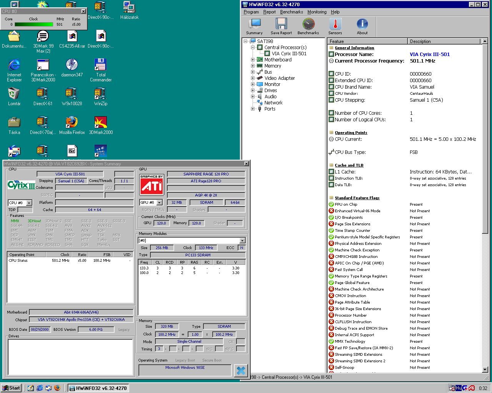The width and height of the screenshot is (492, 393).
Task: Open the Táska briefcase icon
Action: click(x=14, y=125)
